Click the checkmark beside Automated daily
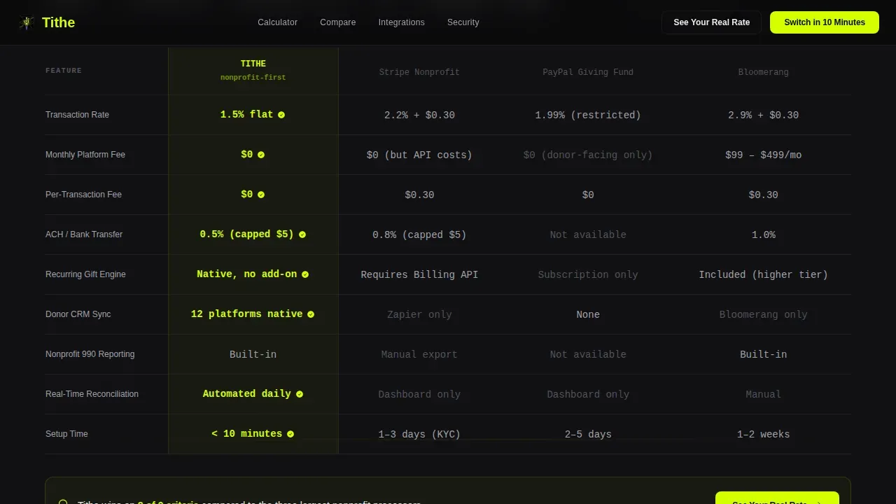The image size is (896, 504). pyautogui.click(x=300, y=394)
